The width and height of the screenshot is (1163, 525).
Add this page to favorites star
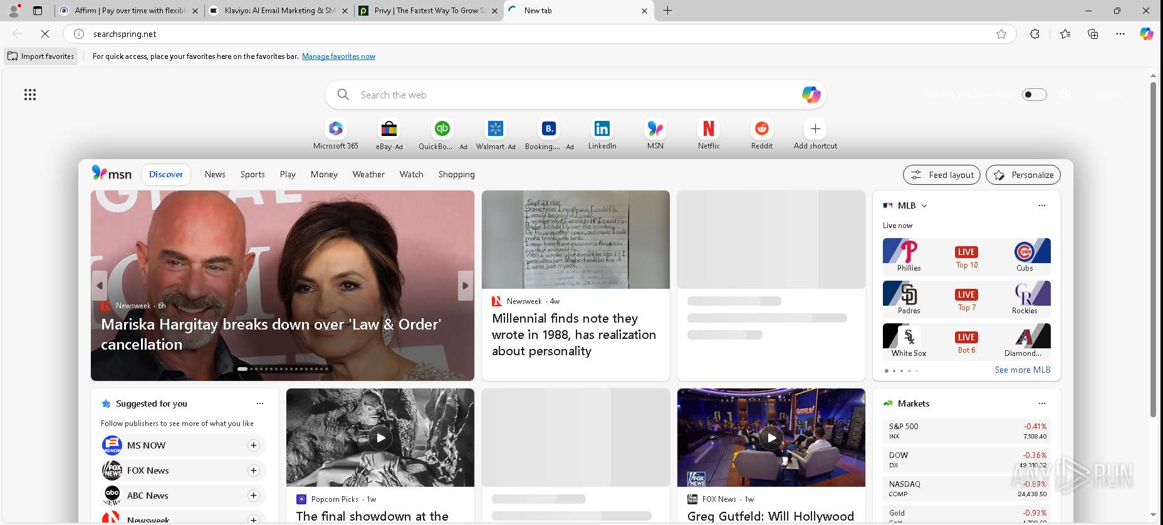[1001, 34]
